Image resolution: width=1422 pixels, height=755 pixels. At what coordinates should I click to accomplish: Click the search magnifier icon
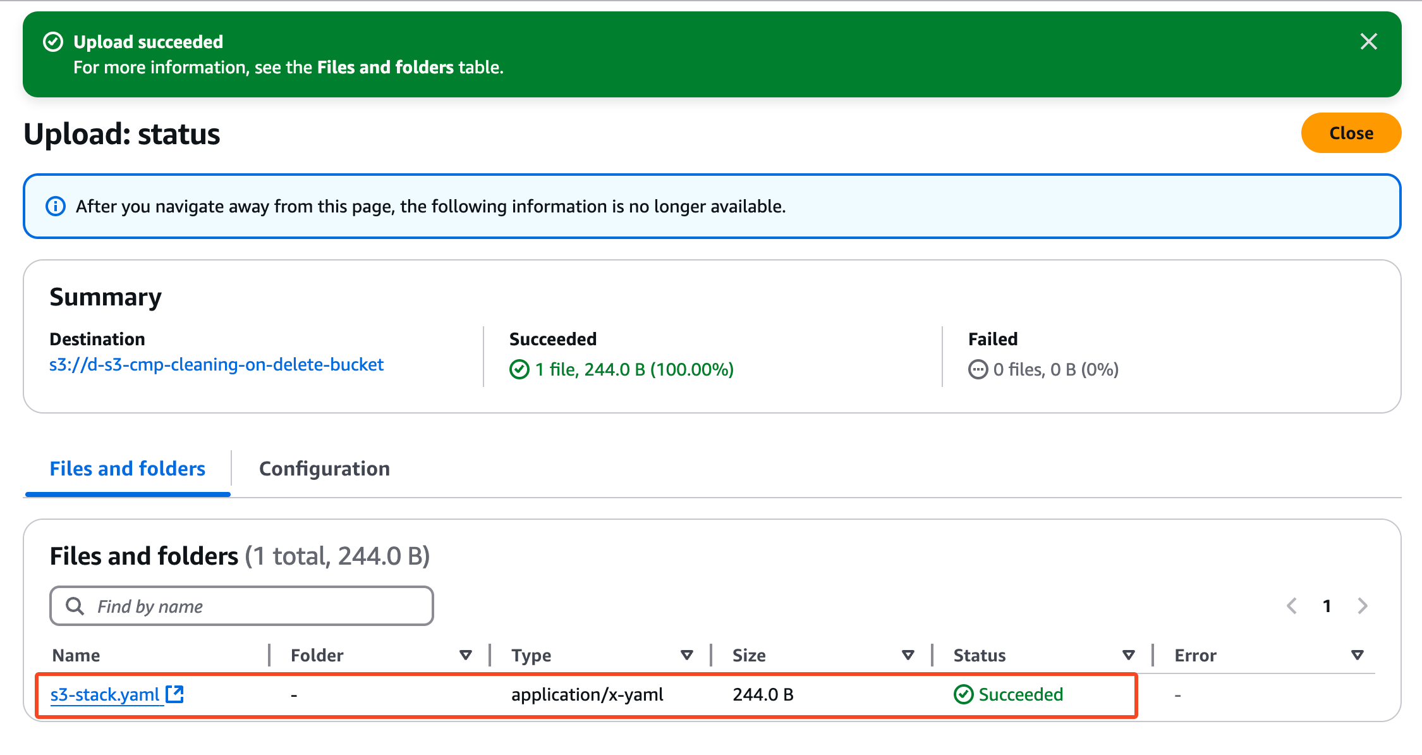pos(75,606)
